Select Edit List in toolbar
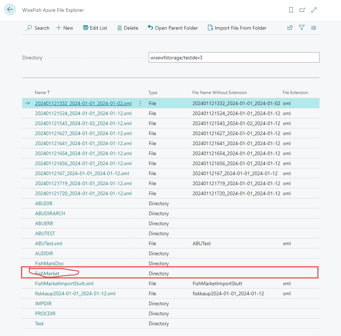Viewport: 341px width, 336px height. click(x=95, y=28)
